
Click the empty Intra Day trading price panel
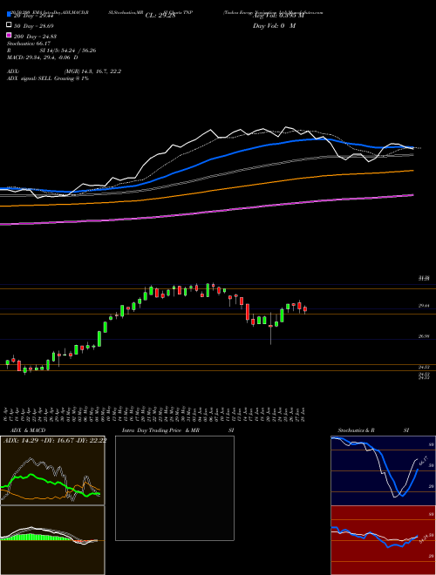pos(174,488)
